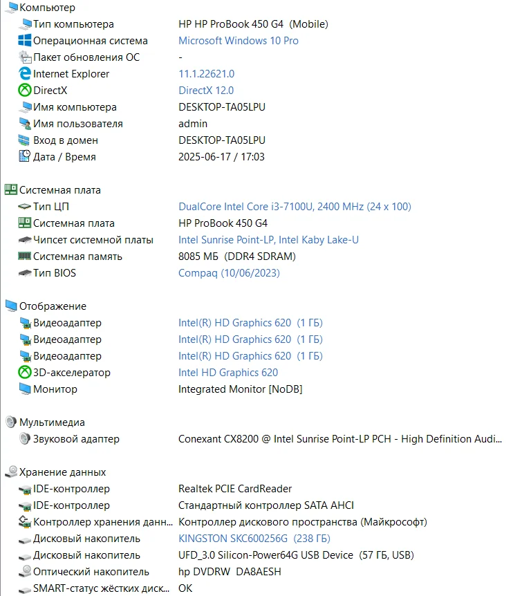This screenshot has height=596, width=513.
Task: Open the DirectX 12.0 link
Action: click(x=206, y=91)
